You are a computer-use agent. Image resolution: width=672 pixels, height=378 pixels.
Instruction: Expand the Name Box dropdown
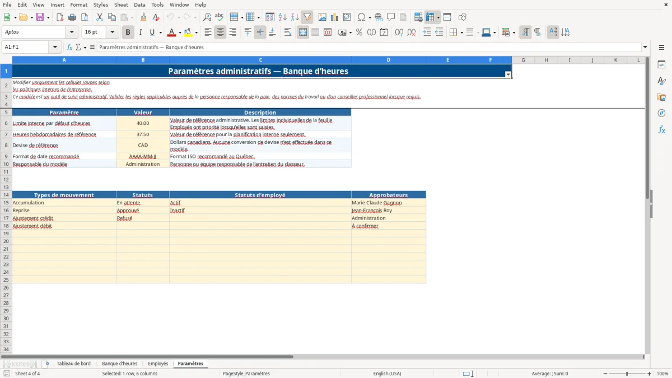[x=55, y=47]
